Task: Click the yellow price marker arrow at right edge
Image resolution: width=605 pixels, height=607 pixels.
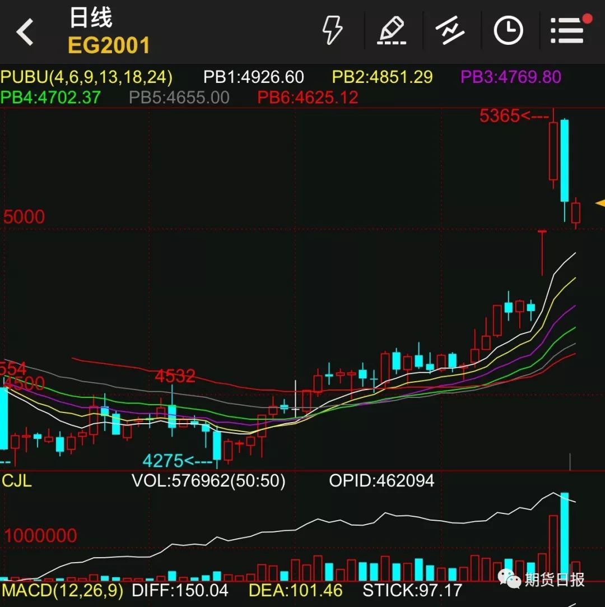Action: [x=600, y=203]
